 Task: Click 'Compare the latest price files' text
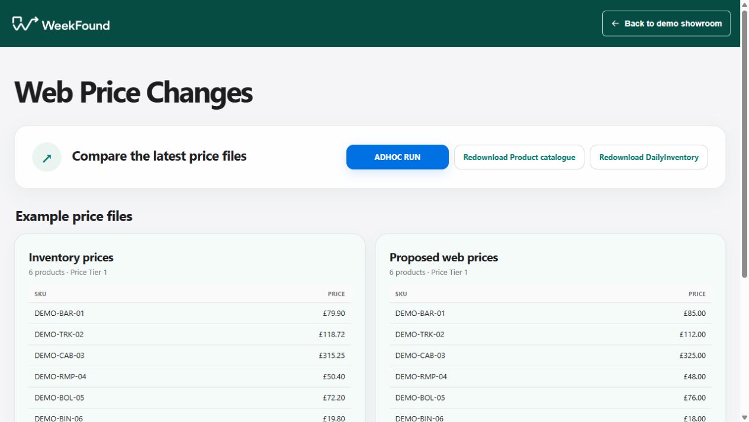click(x=159, y=156)
